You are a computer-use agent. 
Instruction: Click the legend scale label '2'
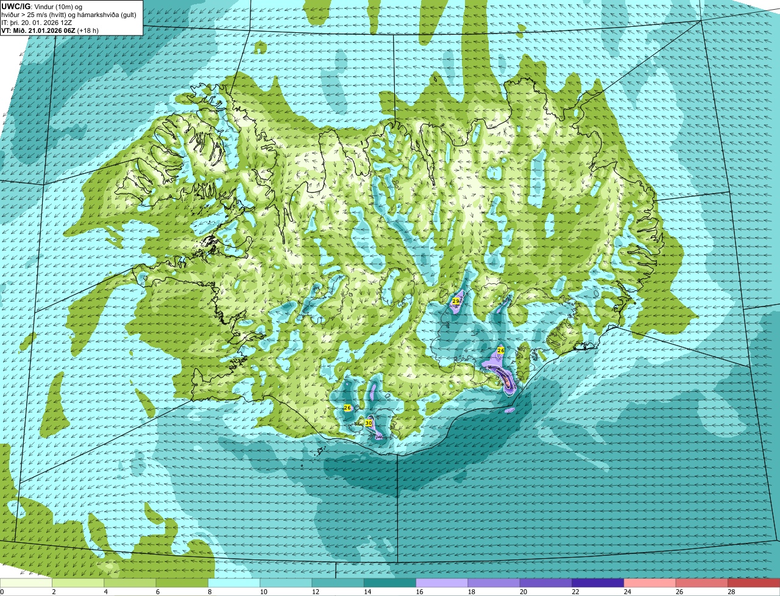point(54,592)
